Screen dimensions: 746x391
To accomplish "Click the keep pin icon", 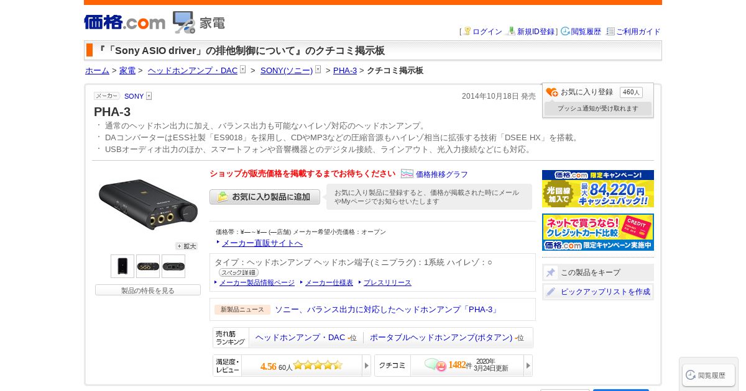I will coord(551,272).
